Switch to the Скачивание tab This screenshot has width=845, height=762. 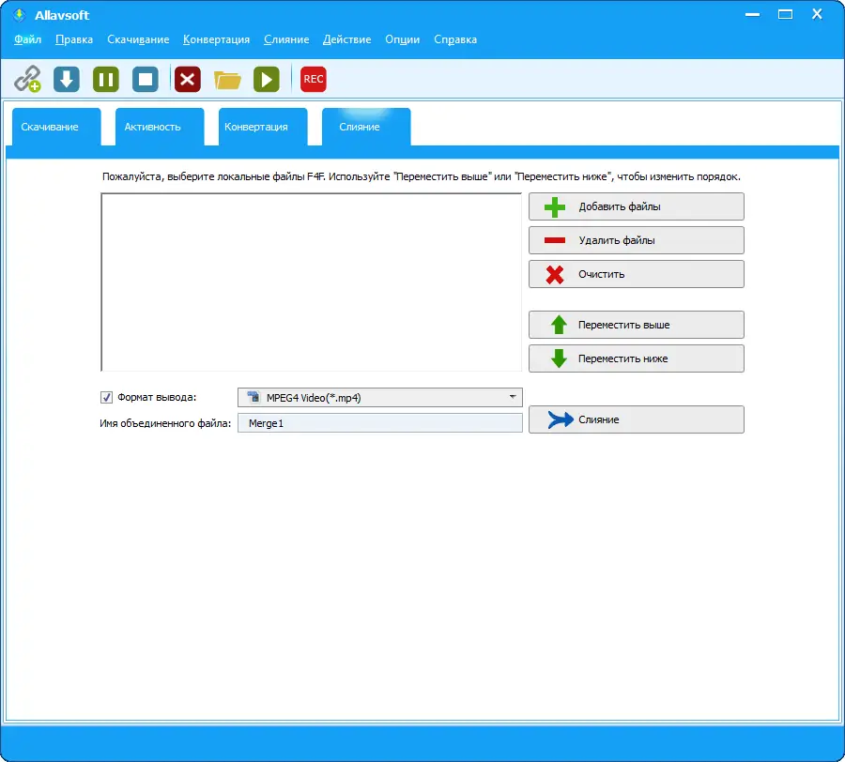pos(56,127)
